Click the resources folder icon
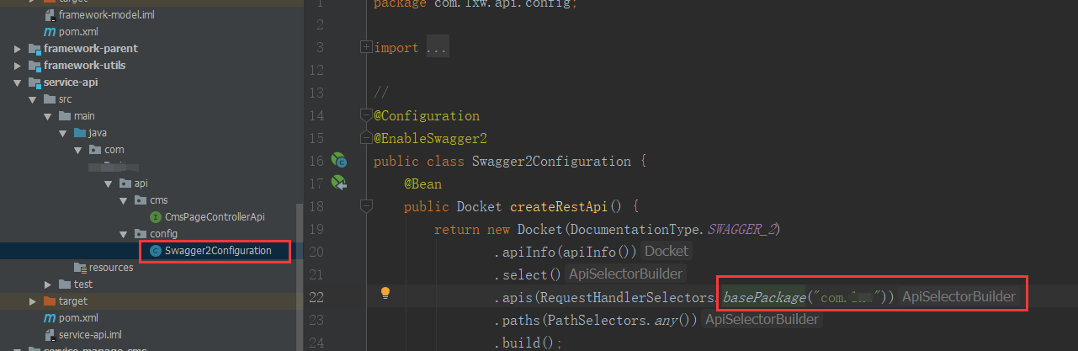The image size is (1078, 351). pyautogui.click(x=80, y=267)
